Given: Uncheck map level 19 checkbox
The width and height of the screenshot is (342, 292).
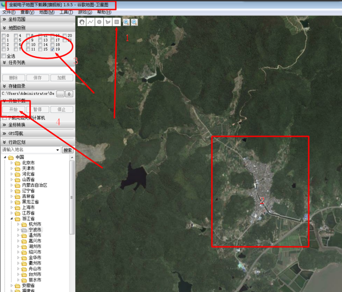Looking at the screenshot, I should point(53,49).
